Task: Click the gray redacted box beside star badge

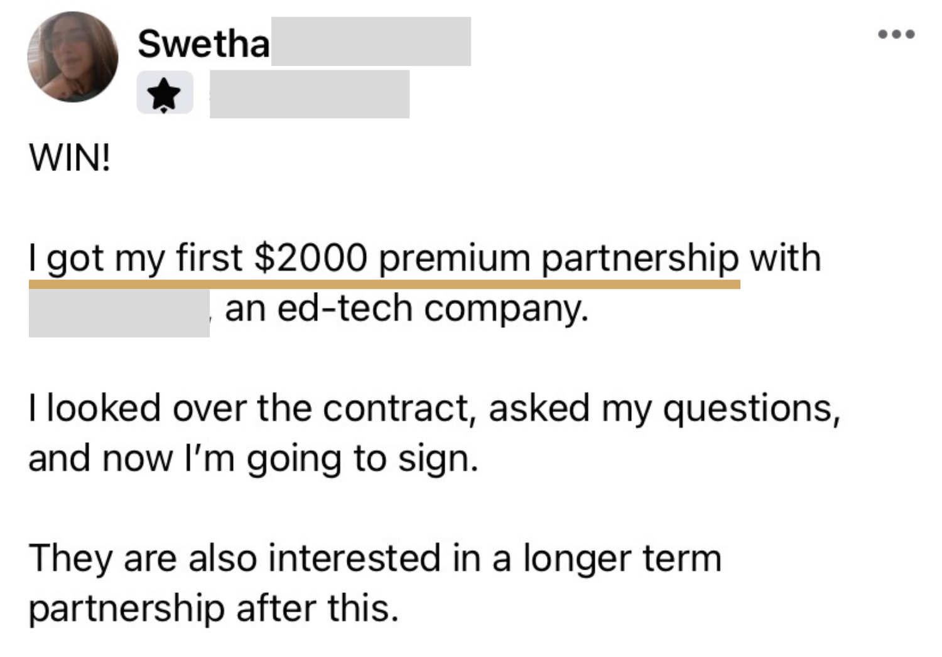Action: coord(309,94)
